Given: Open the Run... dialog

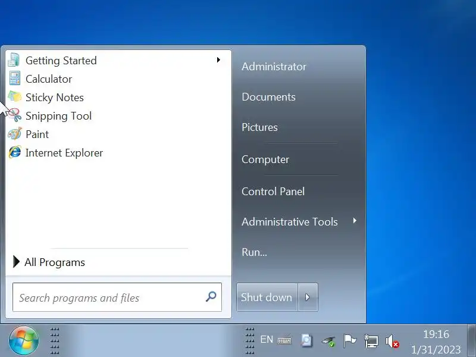Looking at the screenshot, I should (255, 252).
